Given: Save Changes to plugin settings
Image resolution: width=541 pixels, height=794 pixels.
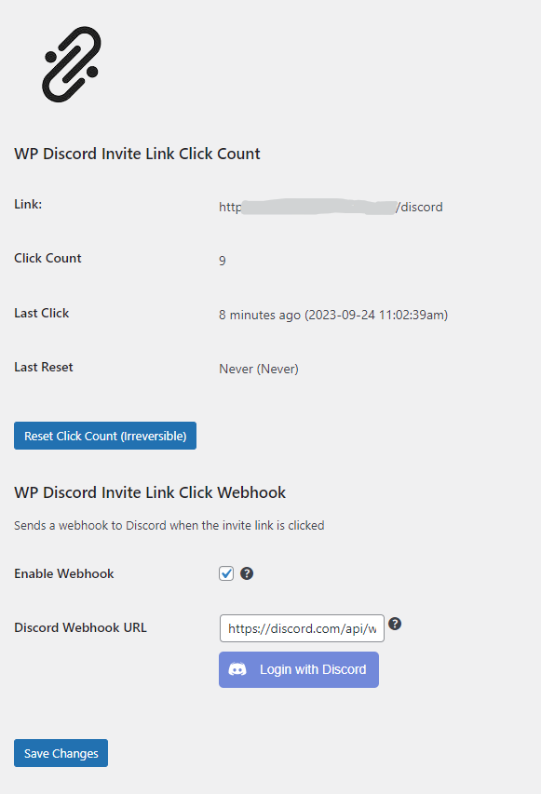Looking at the screenshot, I should (61, 753).
